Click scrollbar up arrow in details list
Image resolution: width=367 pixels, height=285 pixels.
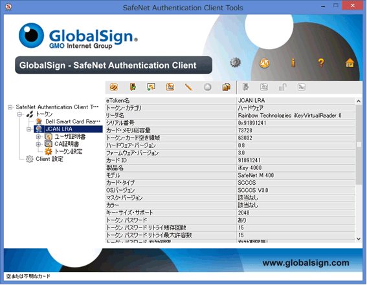click(359, 101)
